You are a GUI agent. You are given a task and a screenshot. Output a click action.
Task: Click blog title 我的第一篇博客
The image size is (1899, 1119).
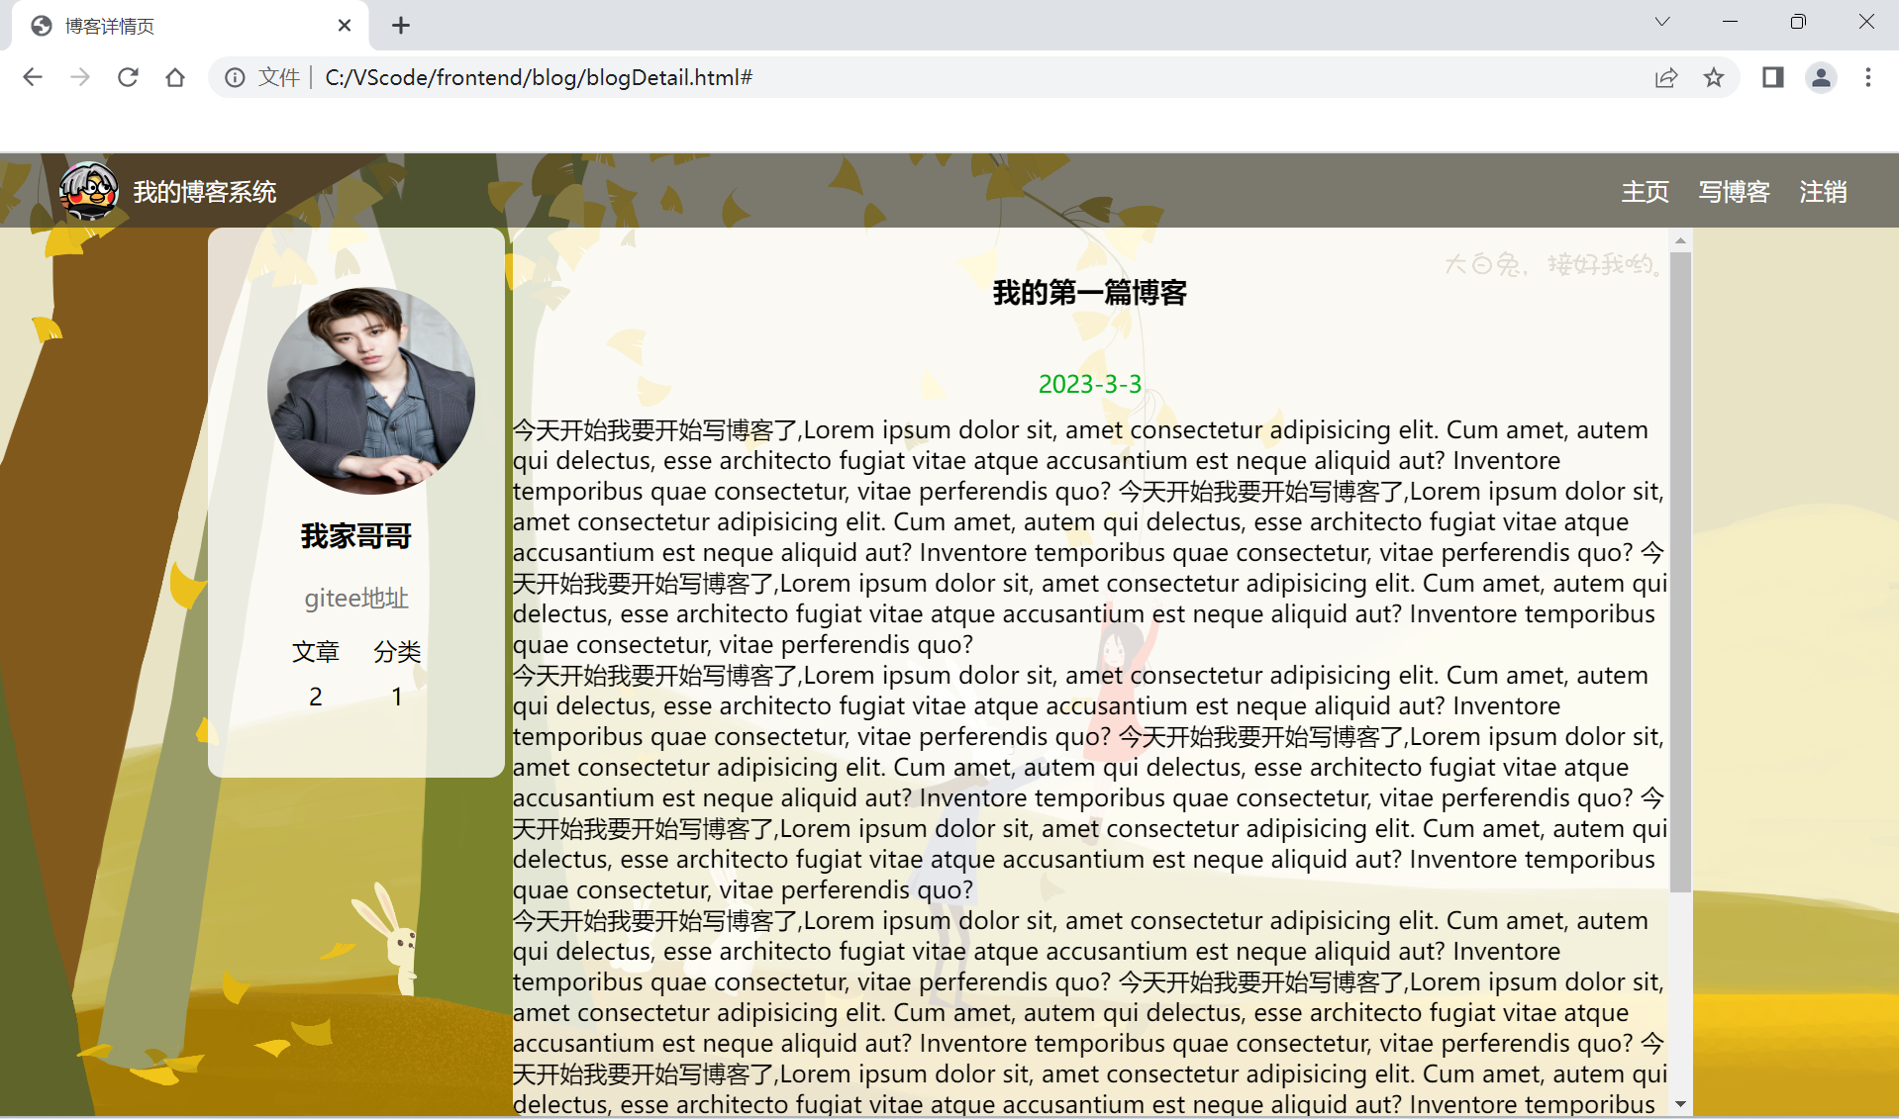(1090, 293)
